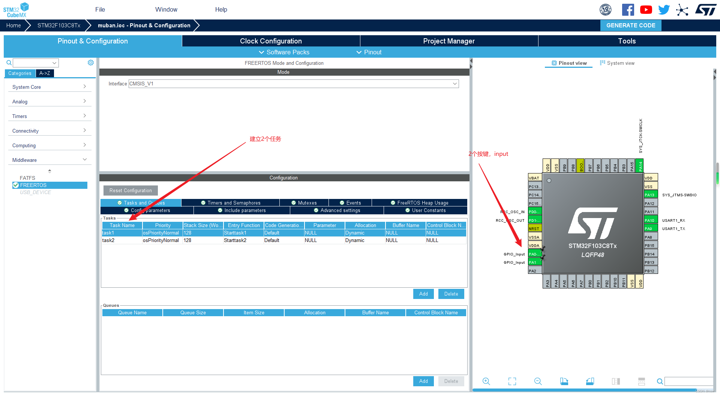Click the VBAT pin on chip
The width and height of the screenshot is (720, 396).
pyautogui.click(x=535, y=178)
